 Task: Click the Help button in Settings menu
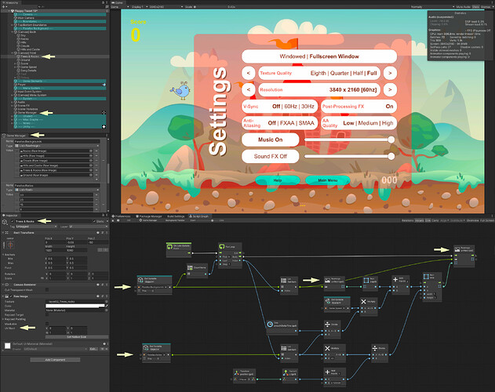click(278, 180)
